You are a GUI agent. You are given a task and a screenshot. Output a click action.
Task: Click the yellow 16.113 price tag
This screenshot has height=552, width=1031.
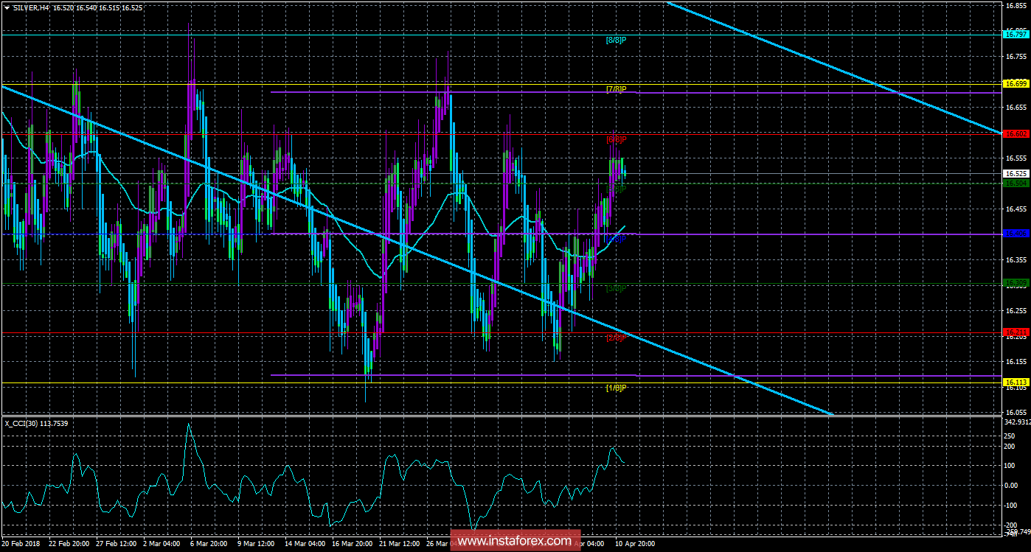coord(1016,382)
